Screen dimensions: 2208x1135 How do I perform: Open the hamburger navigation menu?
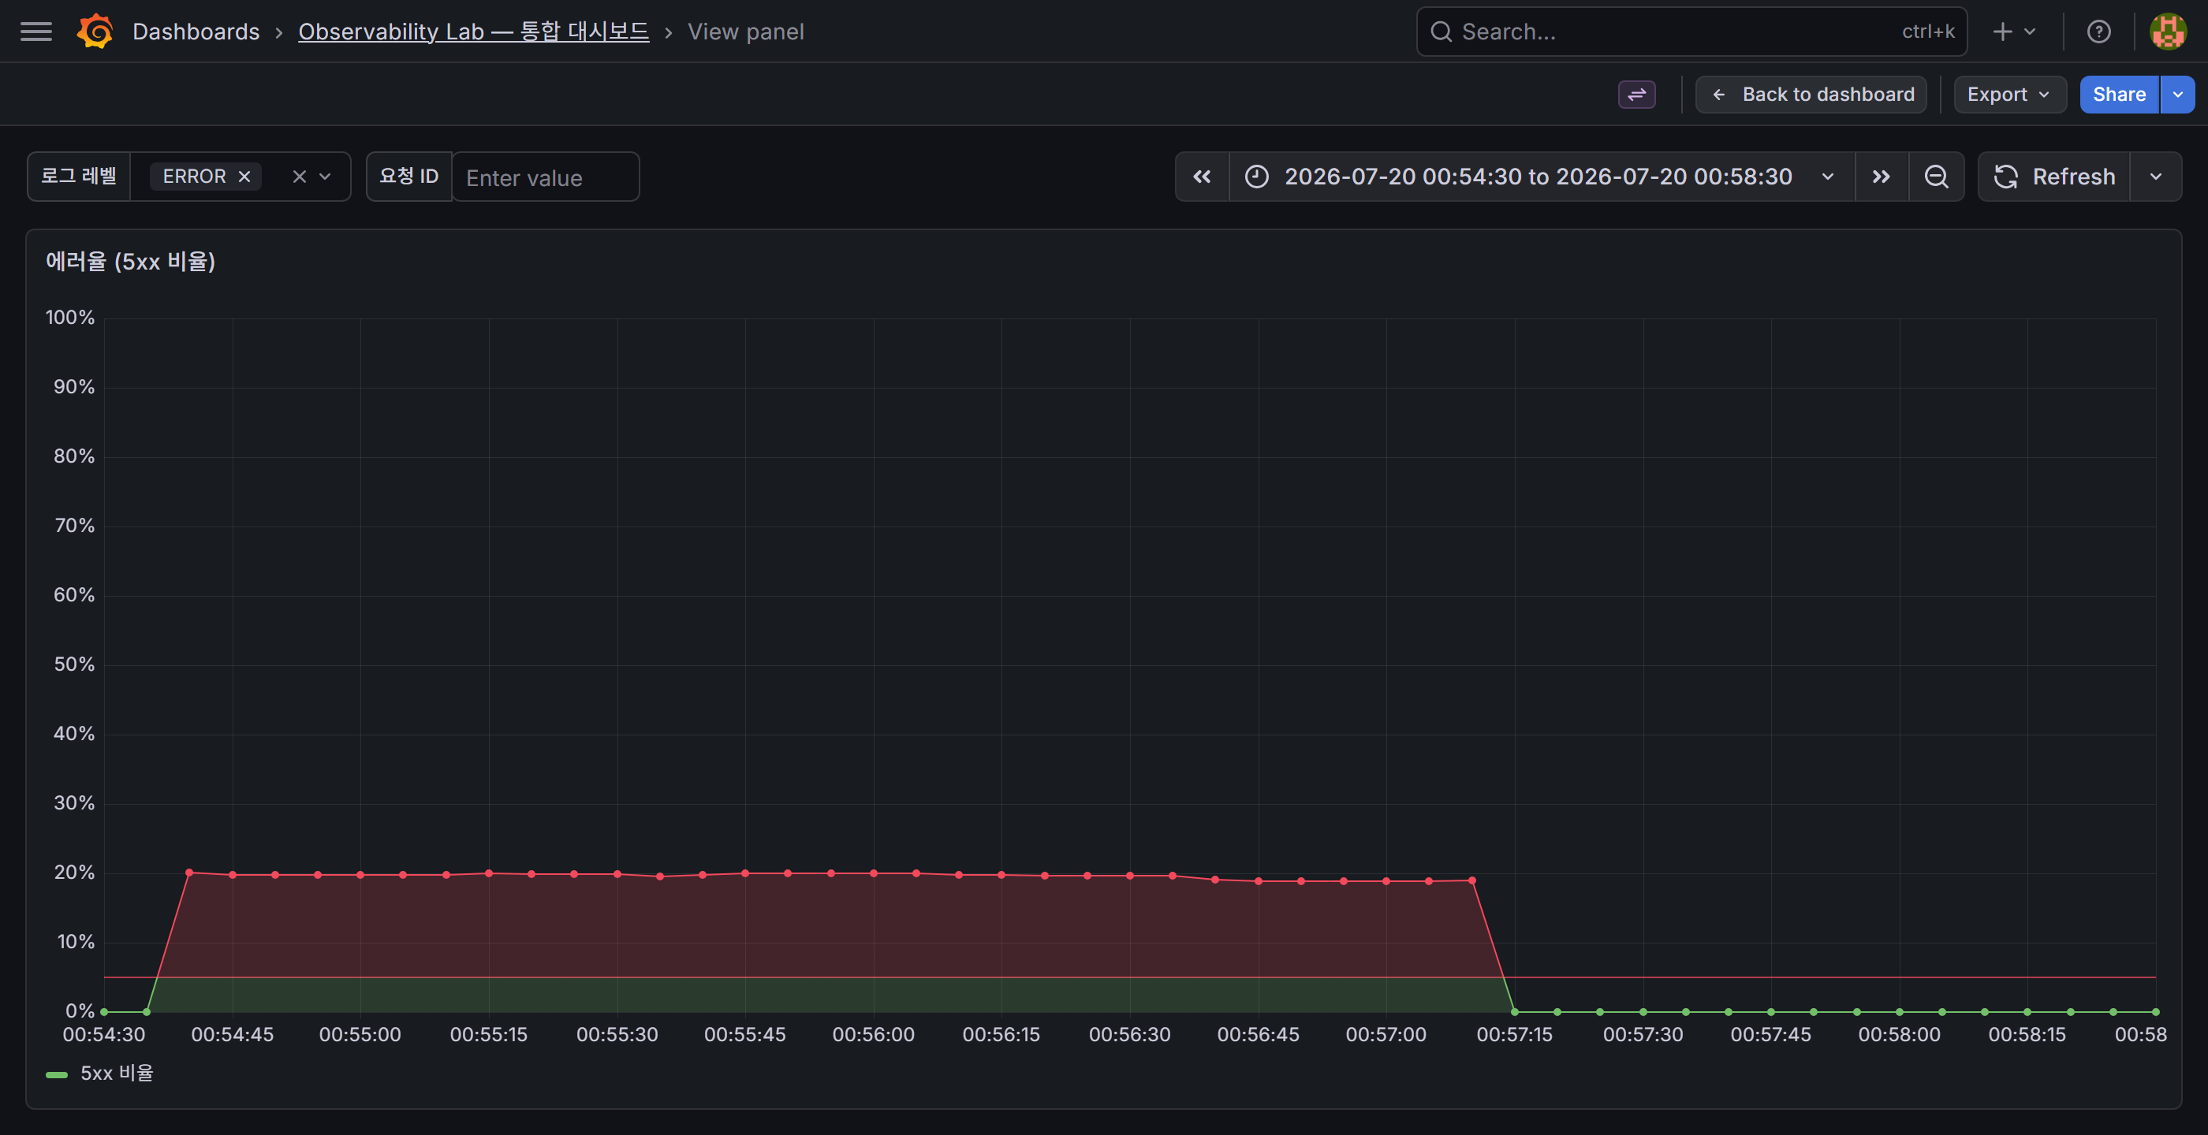36,32
